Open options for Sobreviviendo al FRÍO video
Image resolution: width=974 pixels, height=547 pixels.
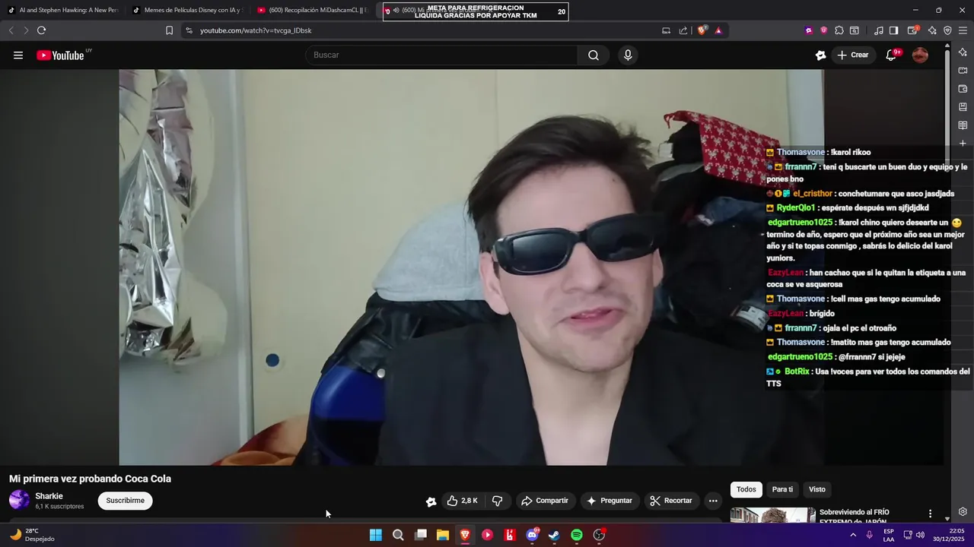(930, 514)
